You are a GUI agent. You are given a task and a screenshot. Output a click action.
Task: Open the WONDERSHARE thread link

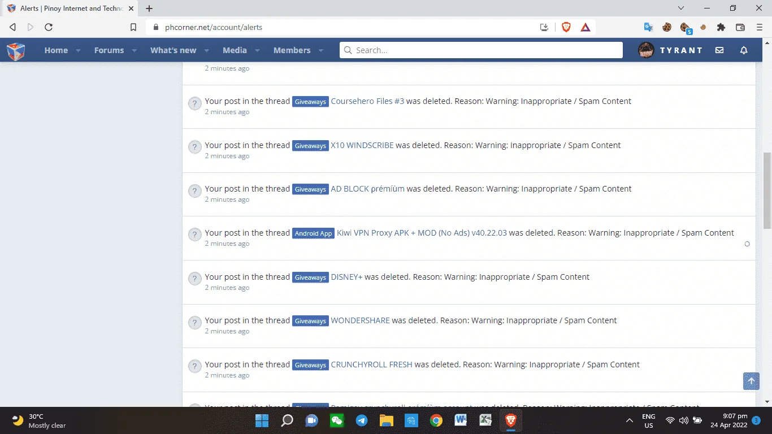point(360,320)
